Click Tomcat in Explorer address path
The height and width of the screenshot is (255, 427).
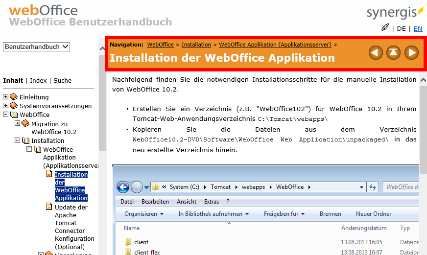point(220,187)
